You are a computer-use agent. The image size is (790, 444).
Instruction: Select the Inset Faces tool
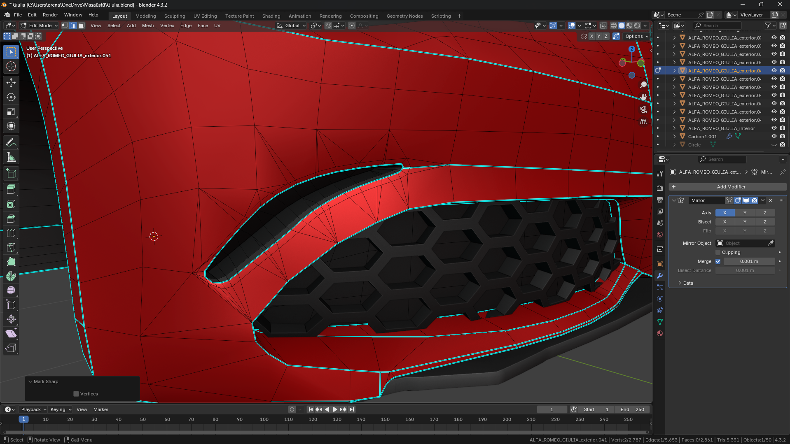(x=11, y=204)
